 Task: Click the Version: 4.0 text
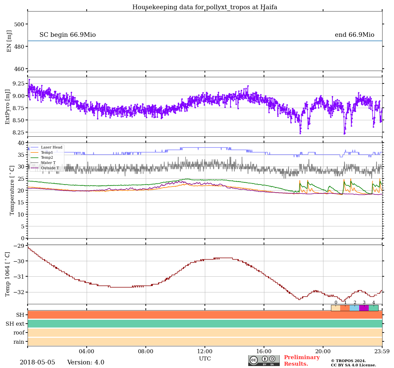pyautogui.click(x=86, y=362)
